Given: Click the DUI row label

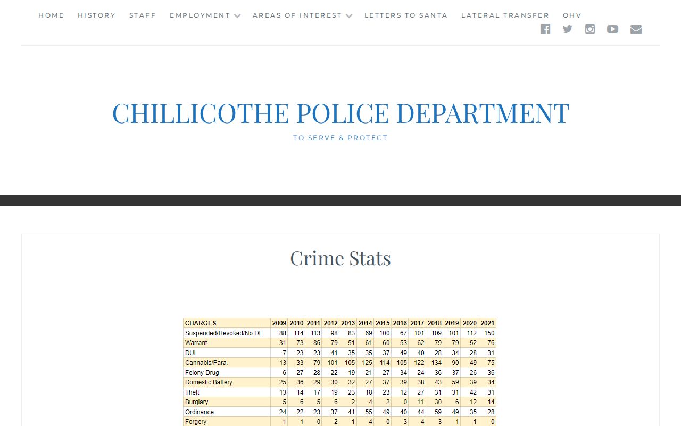Looking at the screenshot, I should click(190, 353).
